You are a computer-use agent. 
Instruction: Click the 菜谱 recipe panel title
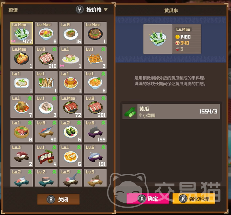click(13, 10)
